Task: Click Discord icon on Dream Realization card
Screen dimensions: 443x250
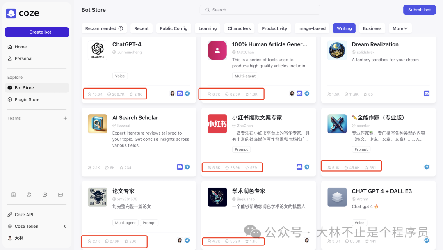Action: point(427,93)
